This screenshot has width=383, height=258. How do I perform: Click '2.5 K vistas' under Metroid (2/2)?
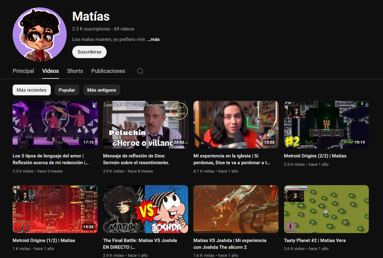click(294, 164)
